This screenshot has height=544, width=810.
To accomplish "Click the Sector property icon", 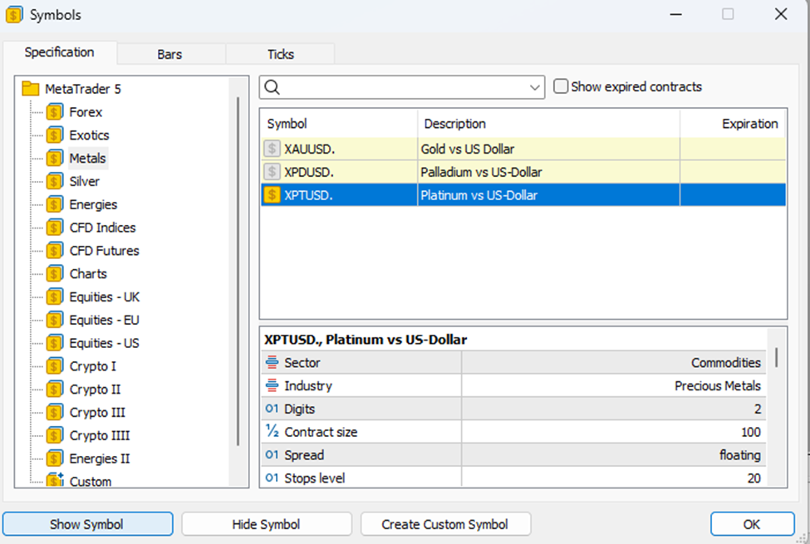I will 272,362.
